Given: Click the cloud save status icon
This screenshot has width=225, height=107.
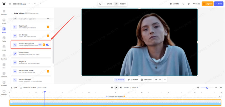Looking at the screenshot, I should [x=10, y=4].
